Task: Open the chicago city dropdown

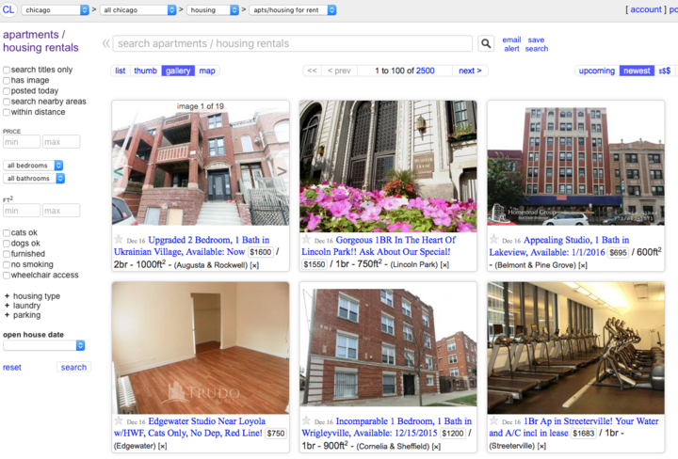Action: coord(55,10)
